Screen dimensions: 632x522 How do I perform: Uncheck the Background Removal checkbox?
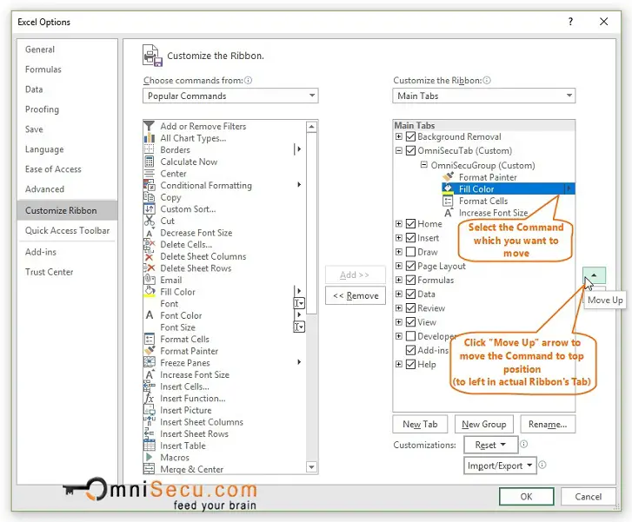(410, 136)
